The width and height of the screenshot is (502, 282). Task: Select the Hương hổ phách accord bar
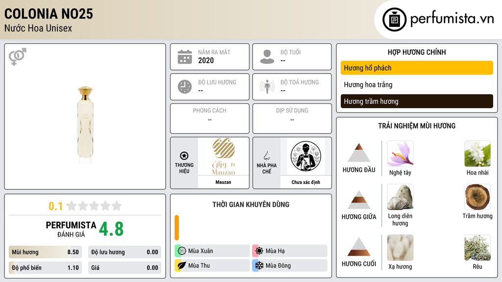[x=417, y=68]
